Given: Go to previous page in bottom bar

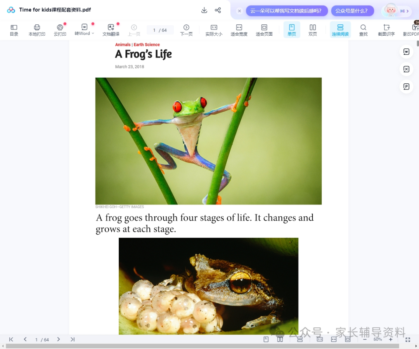Looking at the screenshot, I should point(25,339).
